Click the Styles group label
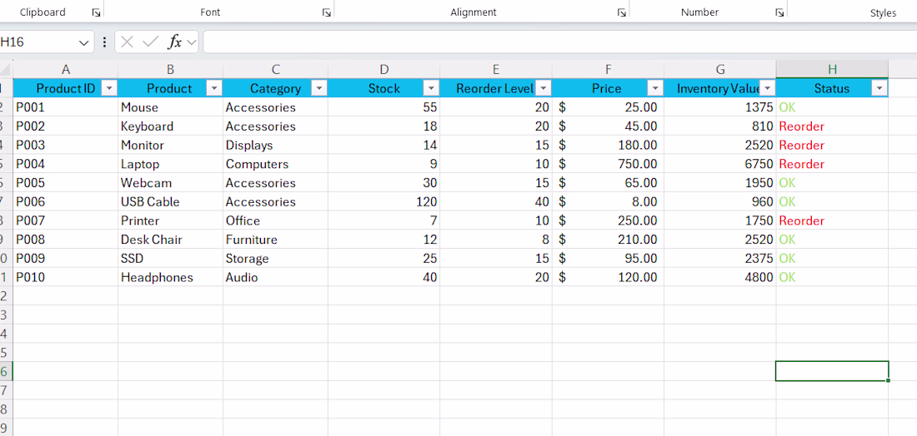Screen dimensions: 917x436 tap(883, 12)
